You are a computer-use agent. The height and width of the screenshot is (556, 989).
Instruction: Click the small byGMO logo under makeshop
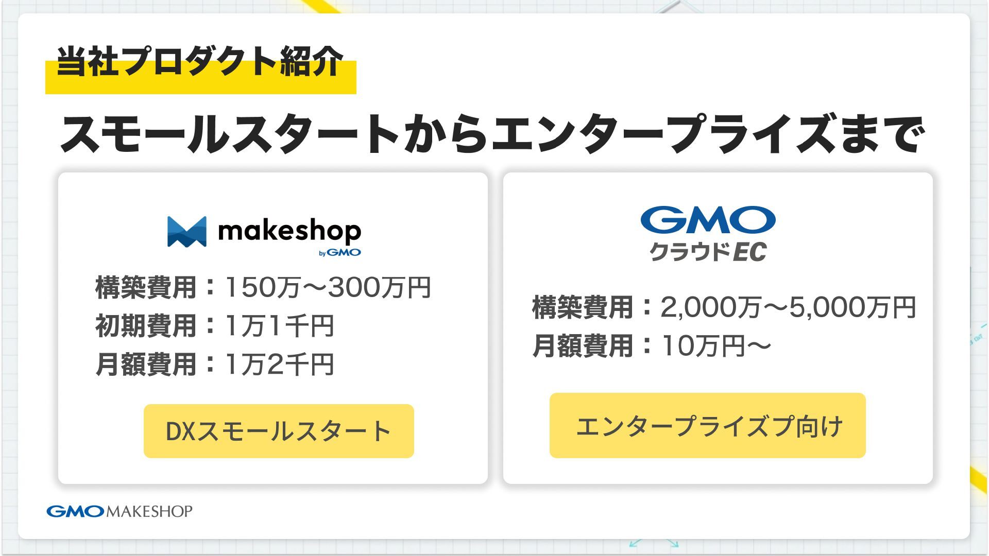340,253
